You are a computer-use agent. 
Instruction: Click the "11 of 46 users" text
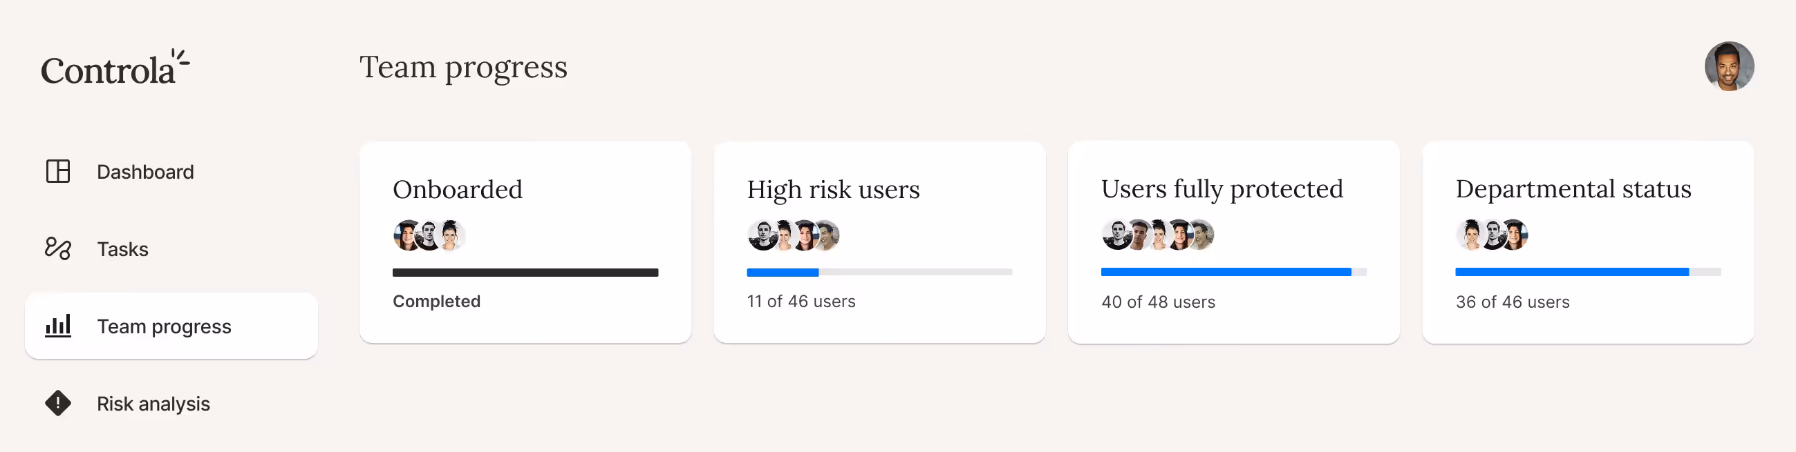[x=801, y=302]
